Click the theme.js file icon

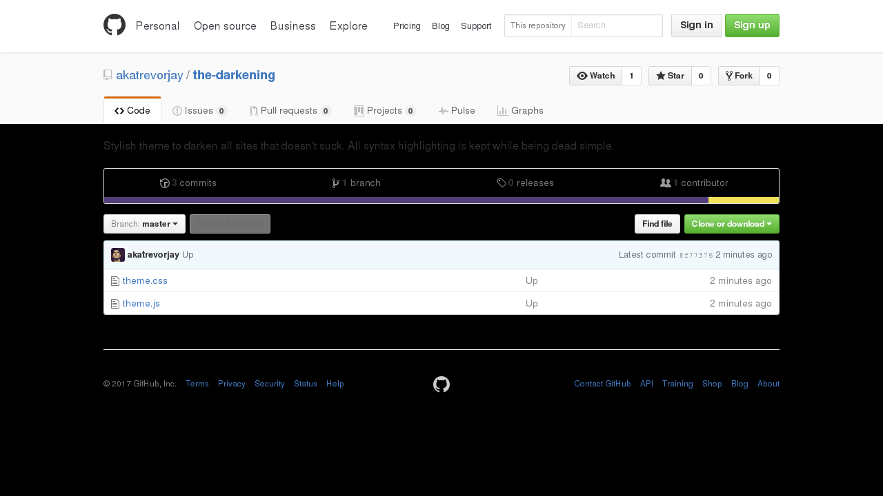point(115,304)
